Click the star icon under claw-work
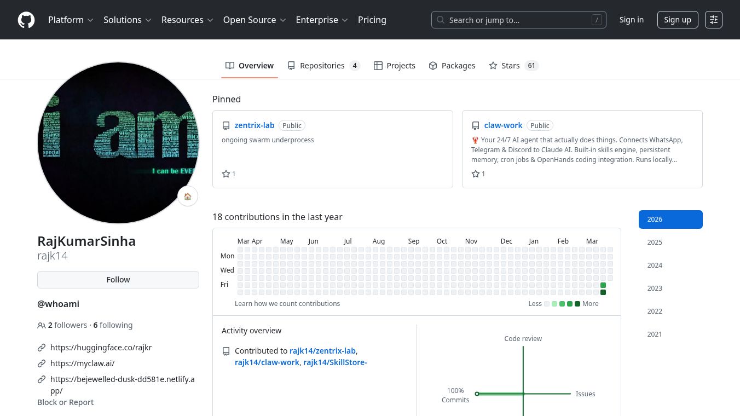Image resolution: width=740 pixels, height=416 pixels. click(x=476, y=174)
